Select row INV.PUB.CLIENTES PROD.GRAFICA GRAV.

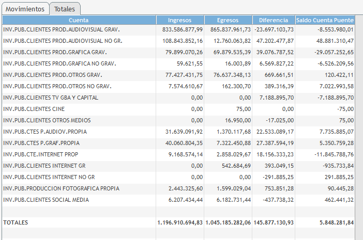tap(54, 52)
